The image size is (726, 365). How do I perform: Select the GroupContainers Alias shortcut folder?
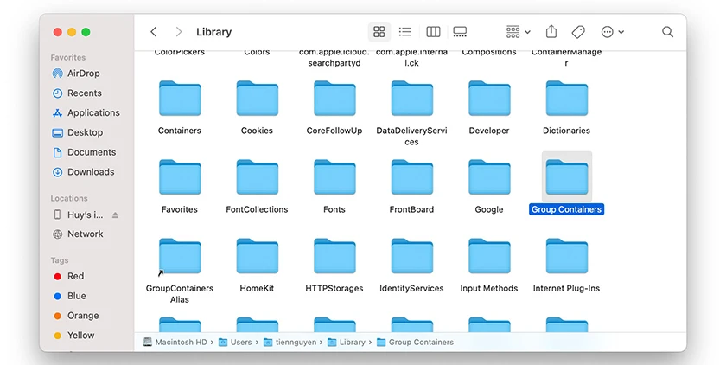pyautogui.click(x=180, y=256)
